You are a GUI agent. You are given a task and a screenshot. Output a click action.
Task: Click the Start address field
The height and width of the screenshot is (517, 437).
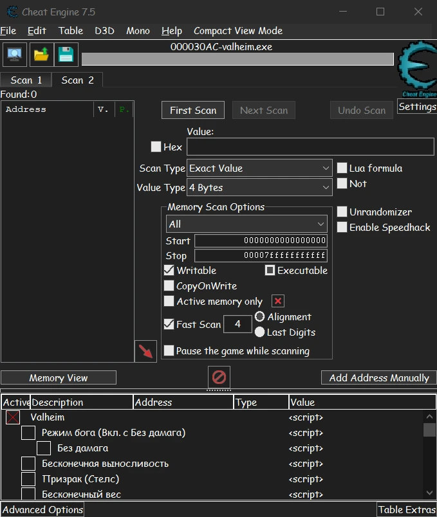261,240
